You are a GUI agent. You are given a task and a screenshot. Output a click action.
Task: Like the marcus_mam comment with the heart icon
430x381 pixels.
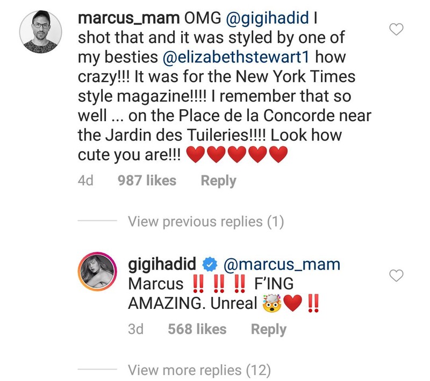[x=396, y=30]
